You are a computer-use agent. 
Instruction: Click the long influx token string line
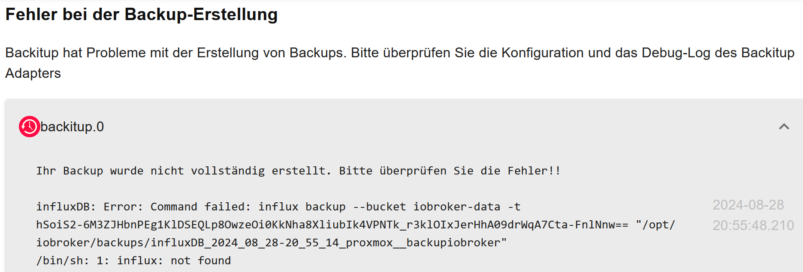coord(332,225)
